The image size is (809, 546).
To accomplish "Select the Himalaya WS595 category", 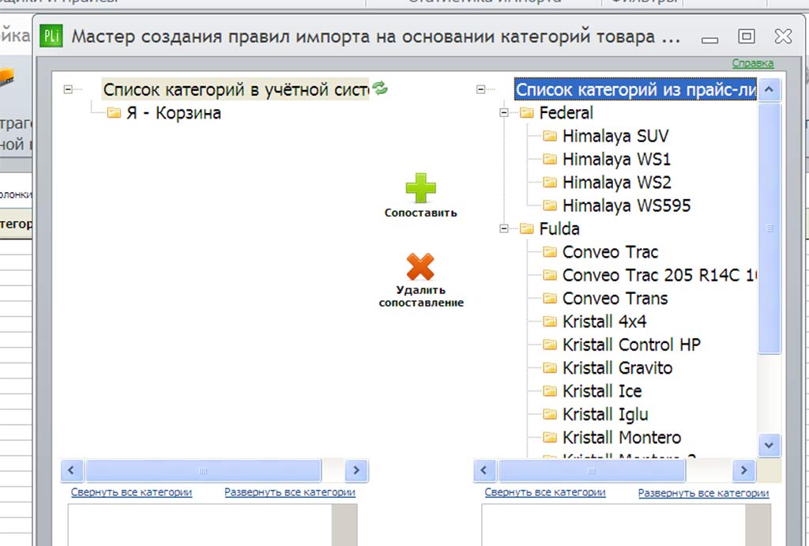I will [x=627, y=205].
